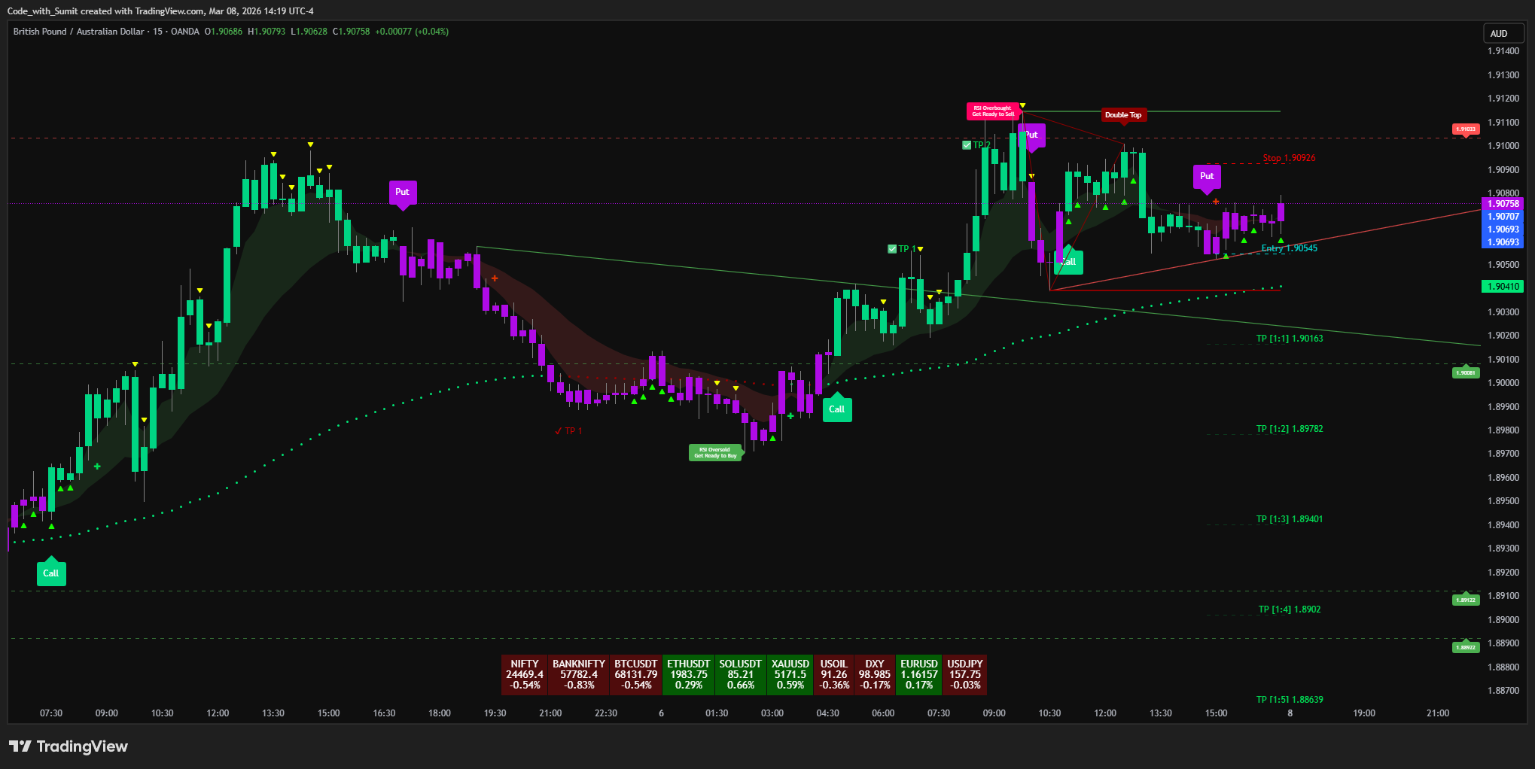
Task: Click the Call signal label near 04:30
Action: click(x=836, y=409)
